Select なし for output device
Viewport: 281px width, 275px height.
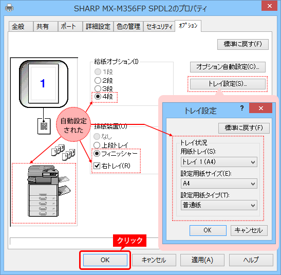click(103, 137)
